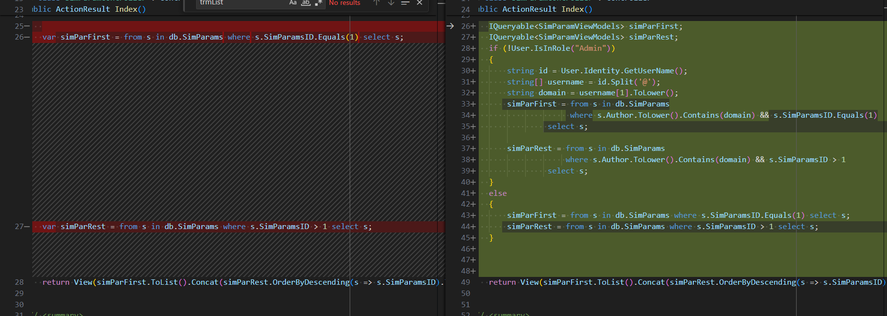Click the find input containing trmList

[x=242, y=3]
